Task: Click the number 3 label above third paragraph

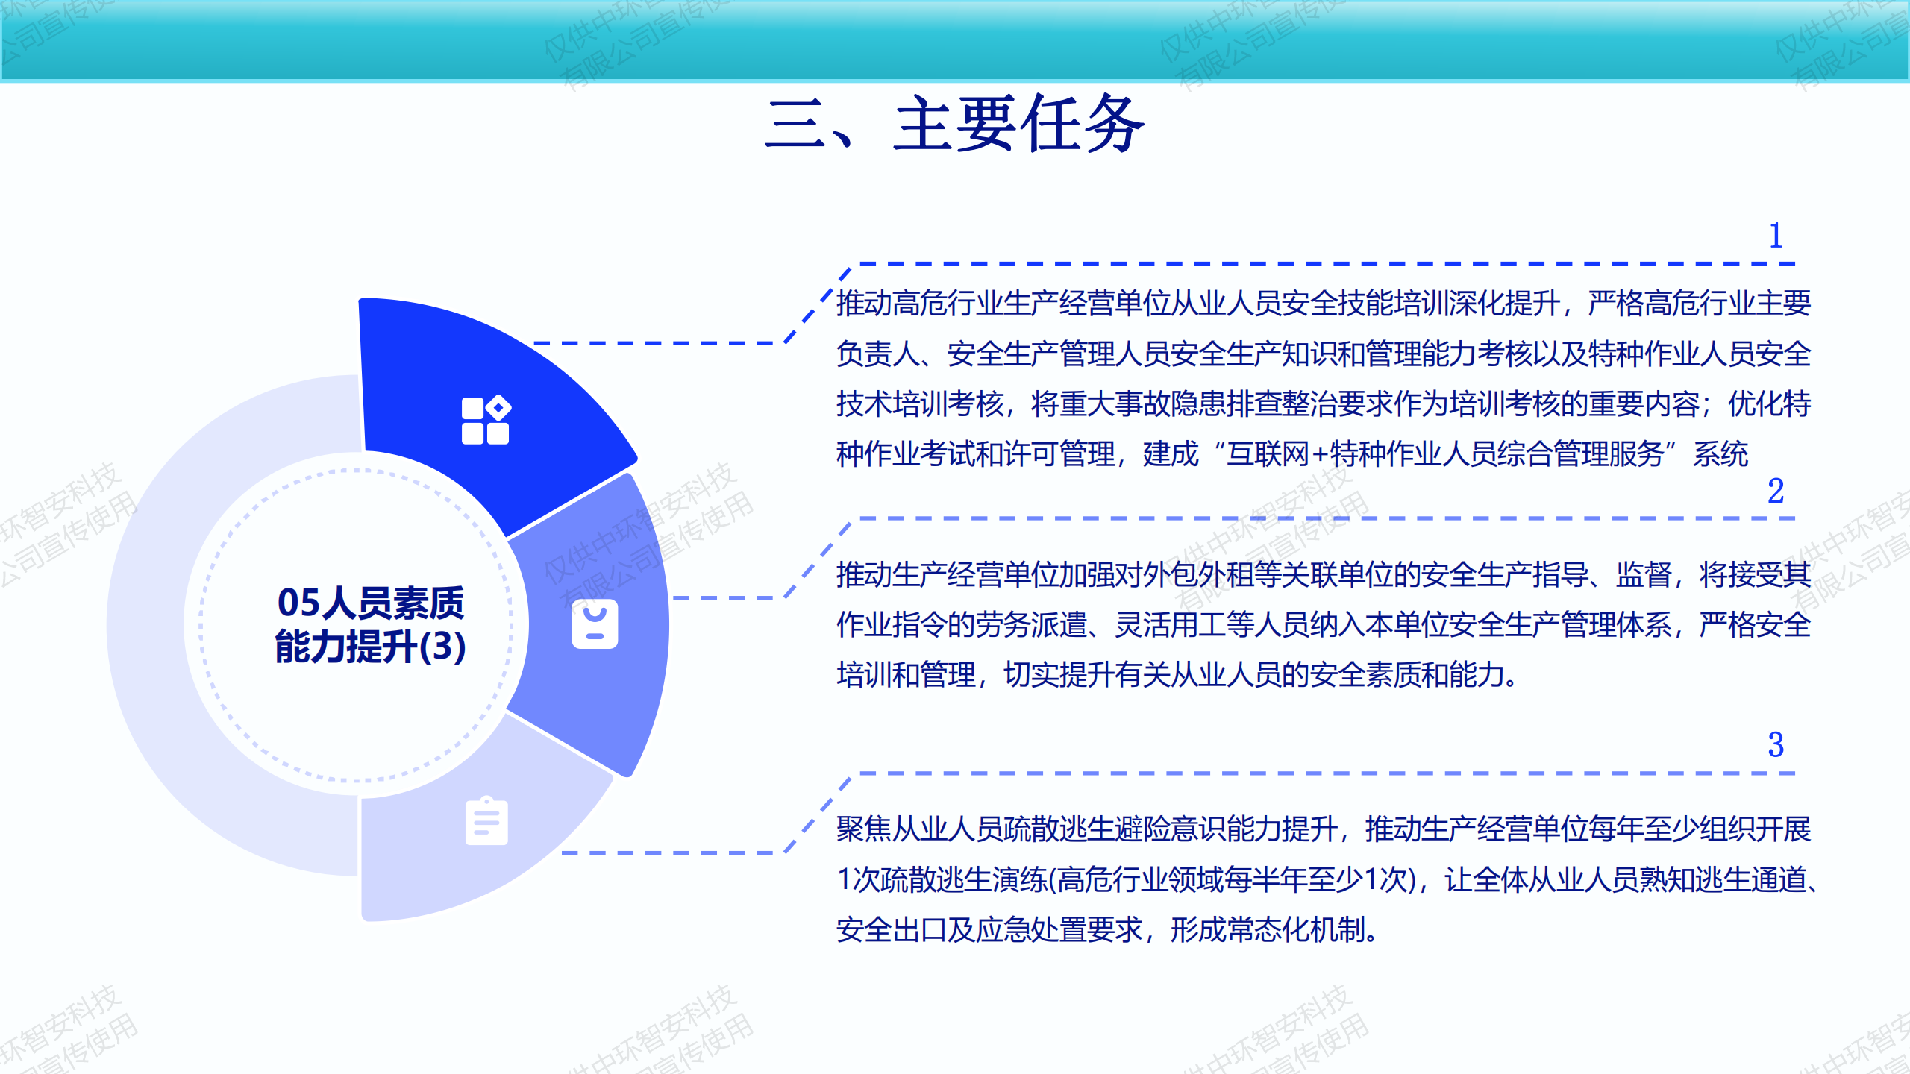Action: point(1776,745)
